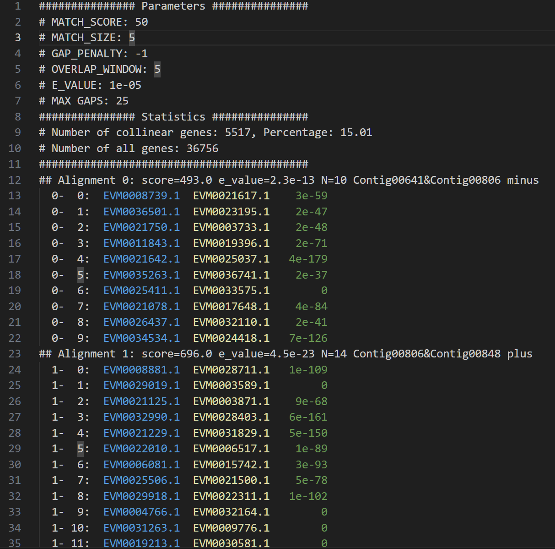Click the E_VALUE: 1e-05 line

pos(90,85)
